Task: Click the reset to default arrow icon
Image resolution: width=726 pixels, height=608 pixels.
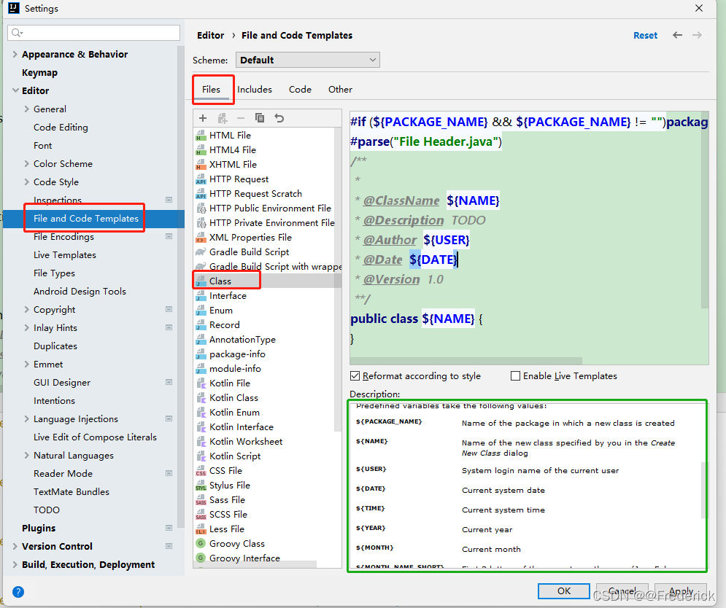Action: (279, 118)
